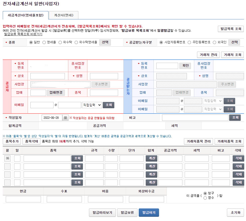Image resolution: width=246 pixels, height=221 pixels.
Task: Select 주민등록번호 as recipient type
Action: click(x=189, y=42)
